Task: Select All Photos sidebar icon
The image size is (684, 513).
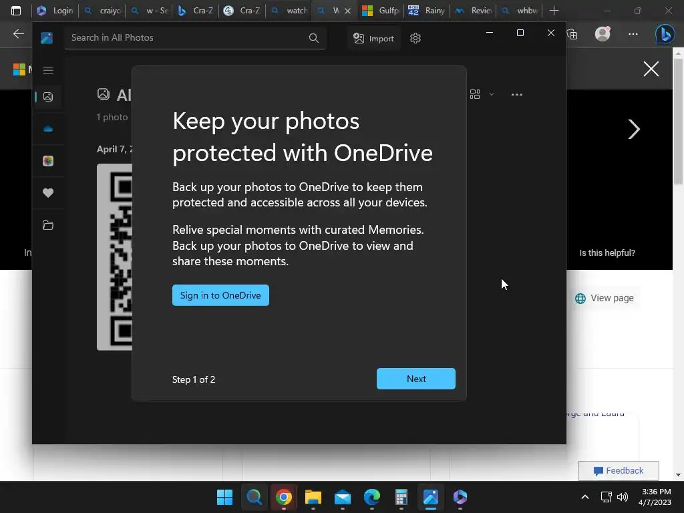Action: (x=48, y=96)
